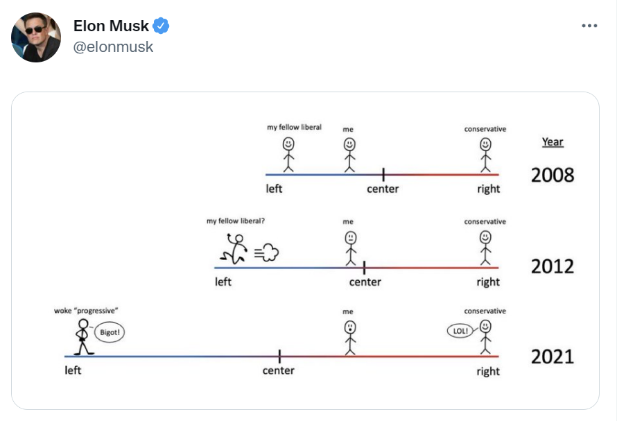Viewport: 617px width, 421px height.
Task: Select the "me" stick figure in 2021 row
Action: click(x=350, y=338)
